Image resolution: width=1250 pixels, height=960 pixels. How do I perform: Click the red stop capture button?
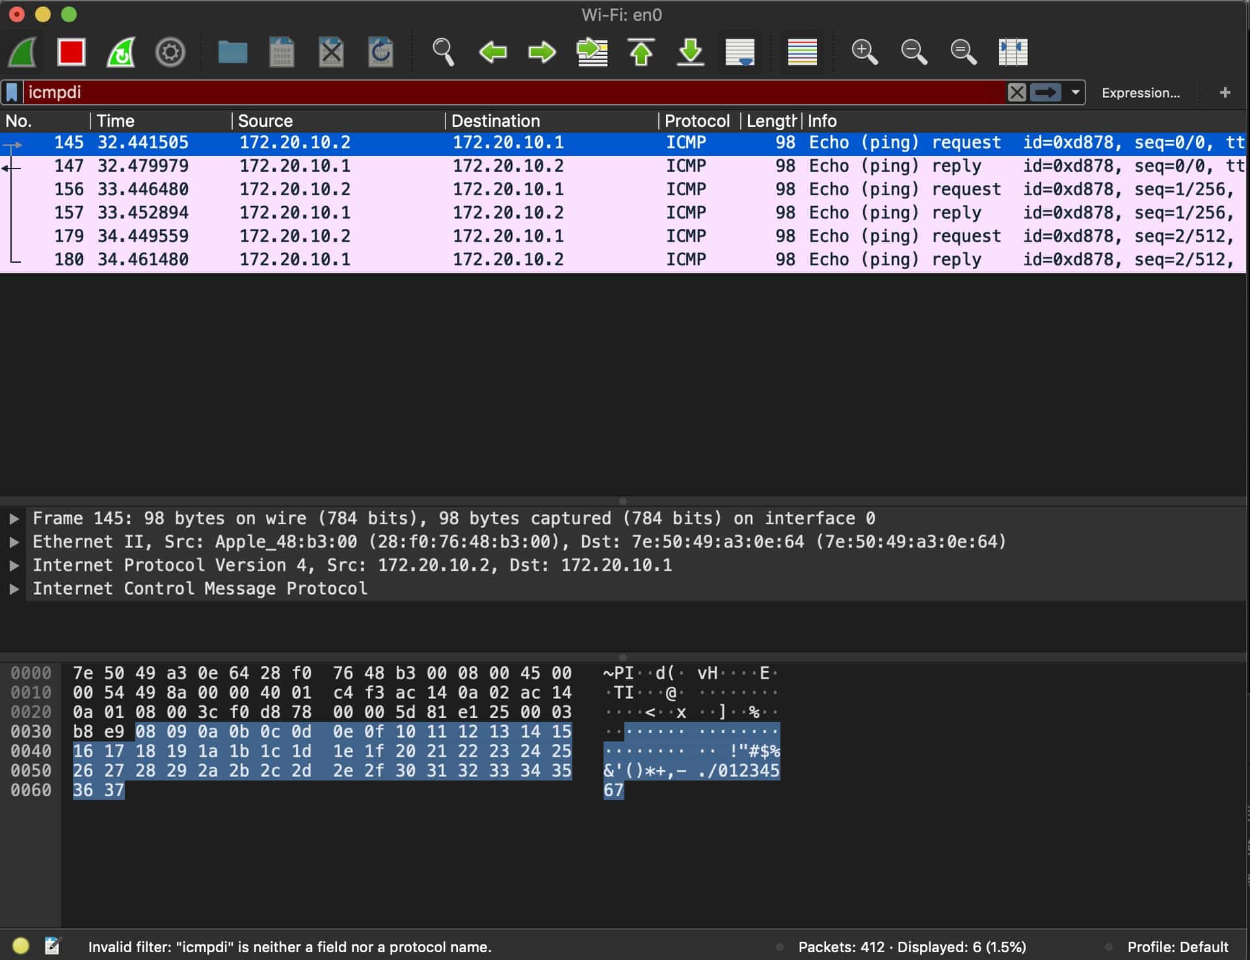(71, 51)
